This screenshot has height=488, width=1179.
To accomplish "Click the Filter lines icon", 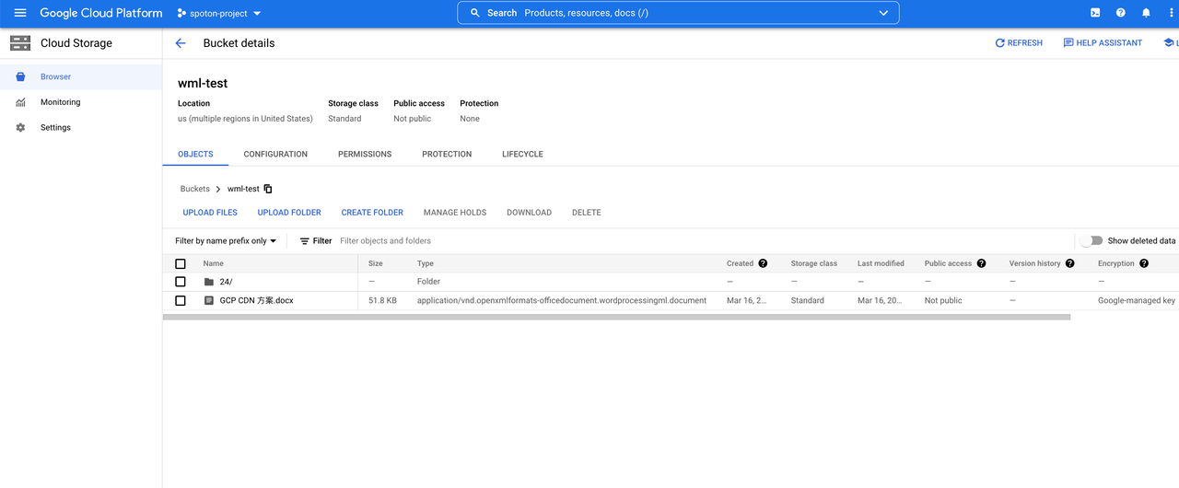I will (x=305, y=241).
